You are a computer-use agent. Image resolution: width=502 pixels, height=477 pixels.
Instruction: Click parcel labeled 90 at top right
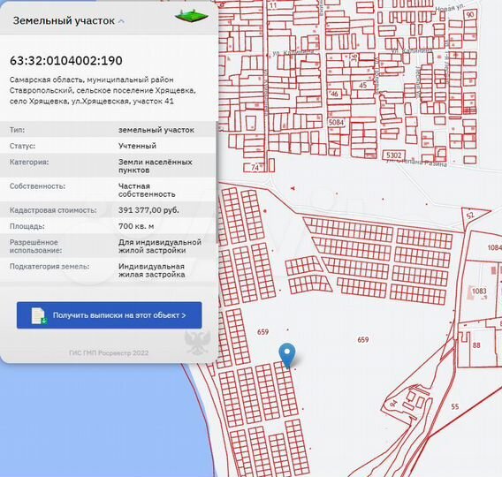point(470,15)
